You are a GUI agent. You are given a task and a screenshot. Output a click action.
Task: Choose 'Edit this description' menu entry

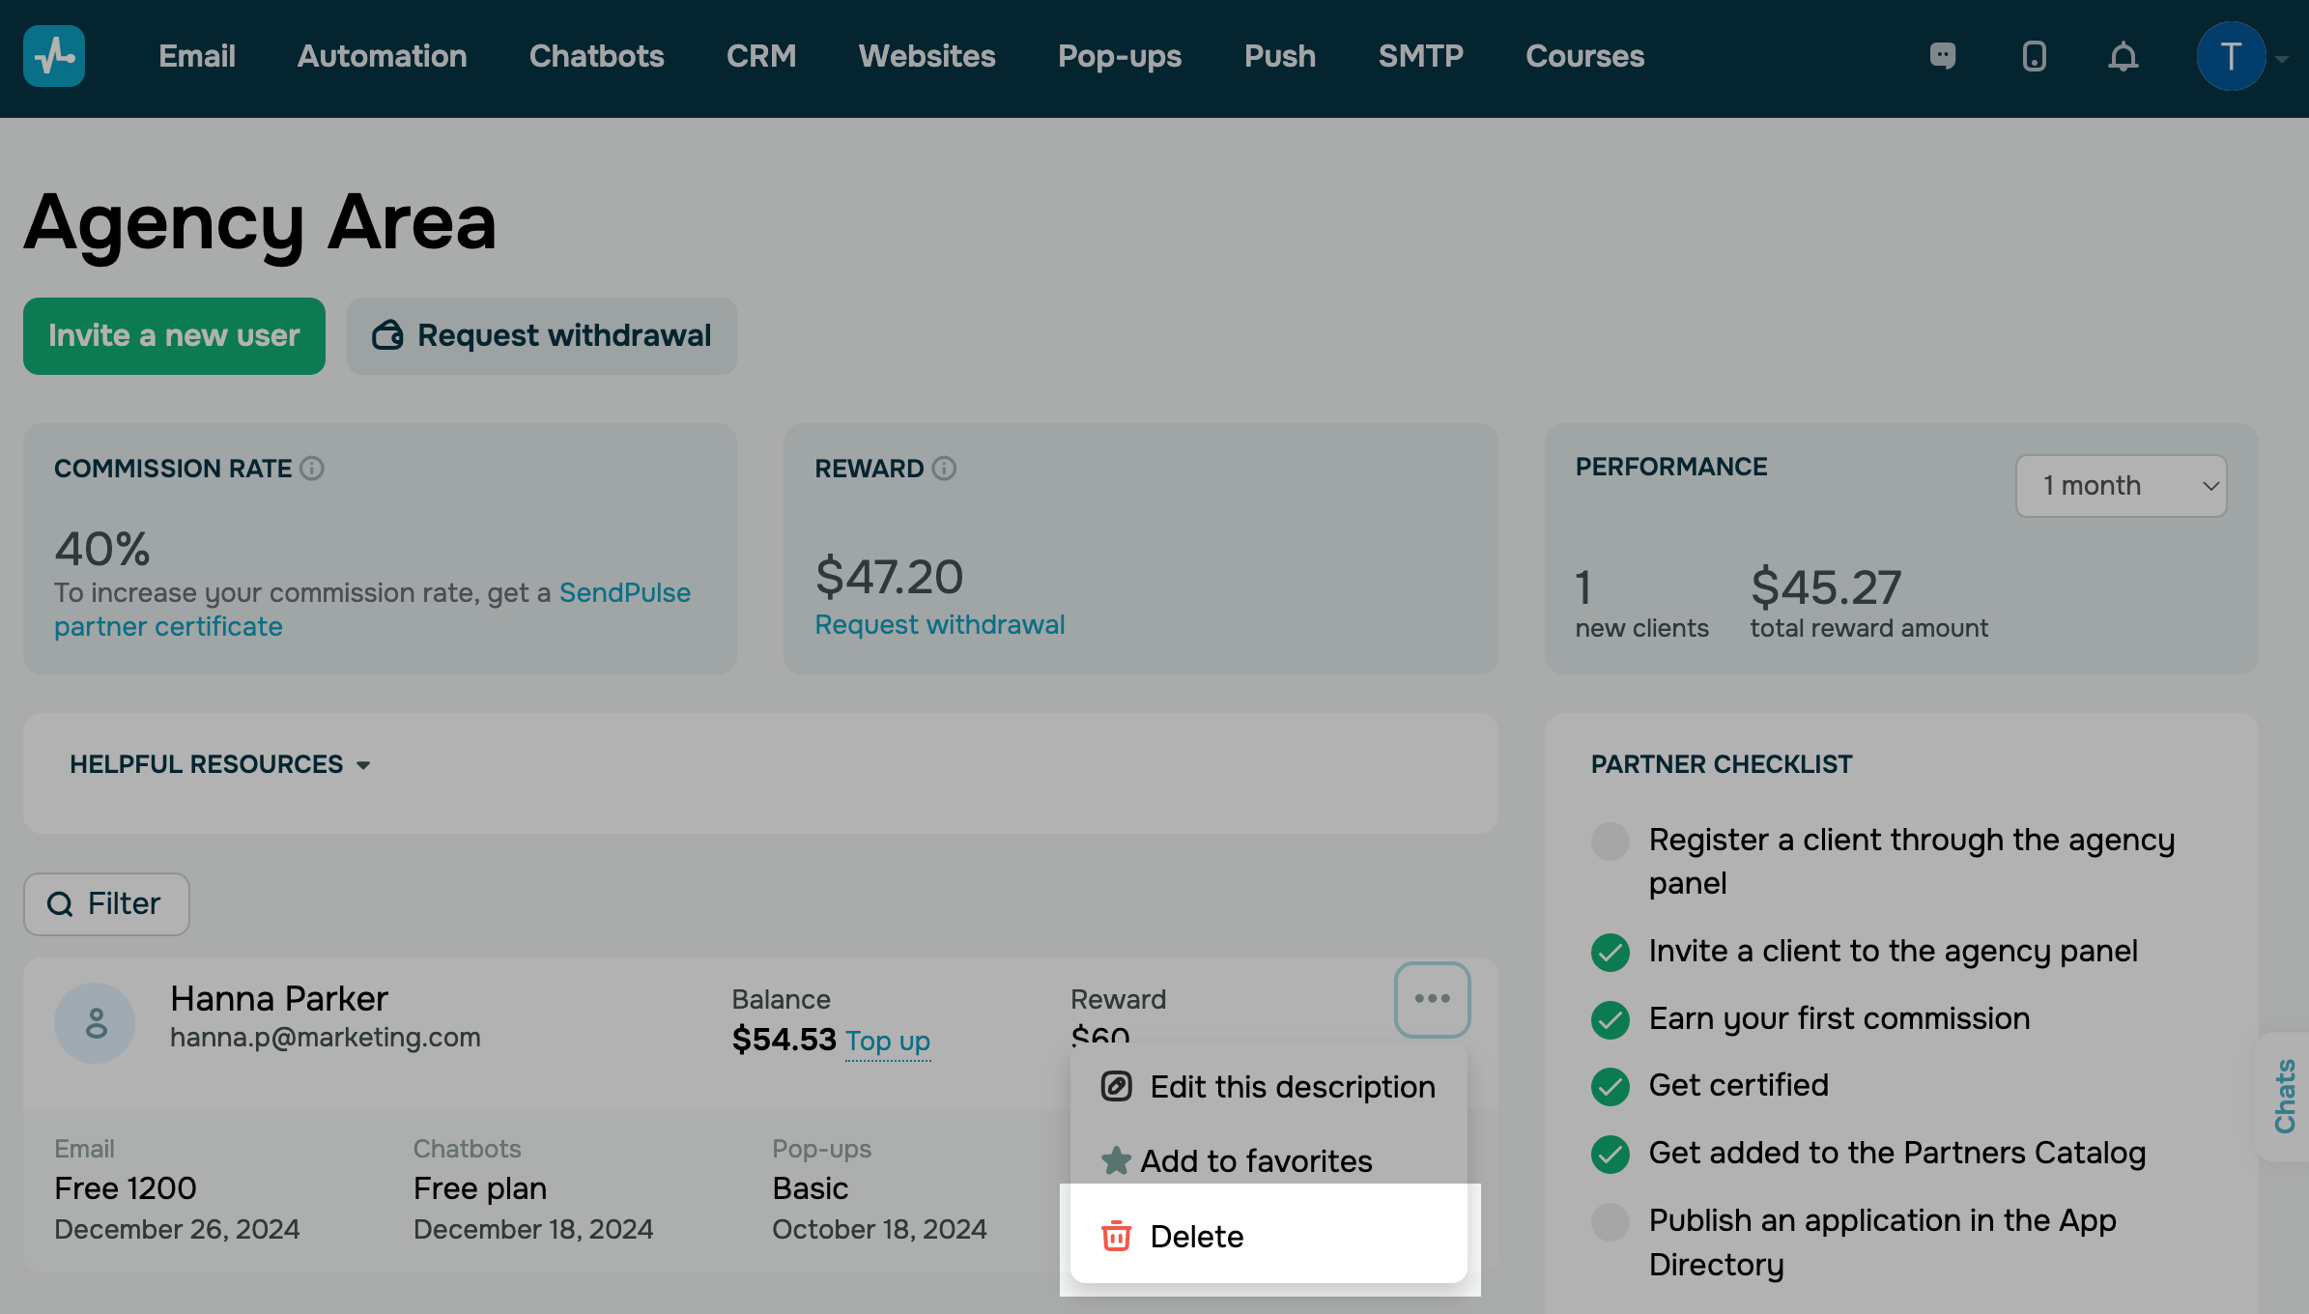coord(1291,1087)
